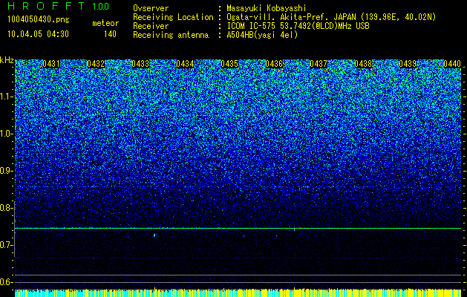This screenshot has height=297, width=467.
Task: Click the A504HB(yagi 4el) antenna text
Action: tap(262, 35)
